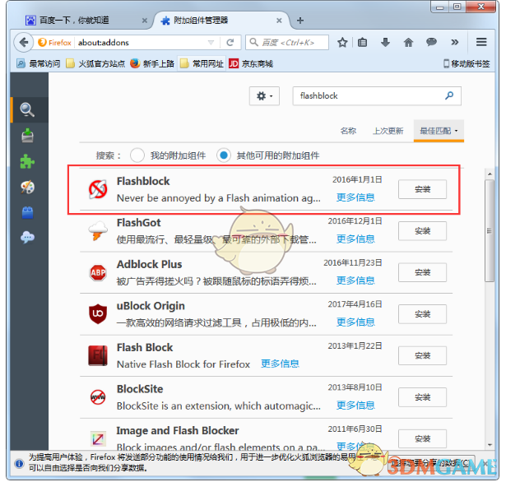Viewport: 506px width, 482px height.
Task: Open the Extensions puzzle piece pane
Action: (27, 161)
